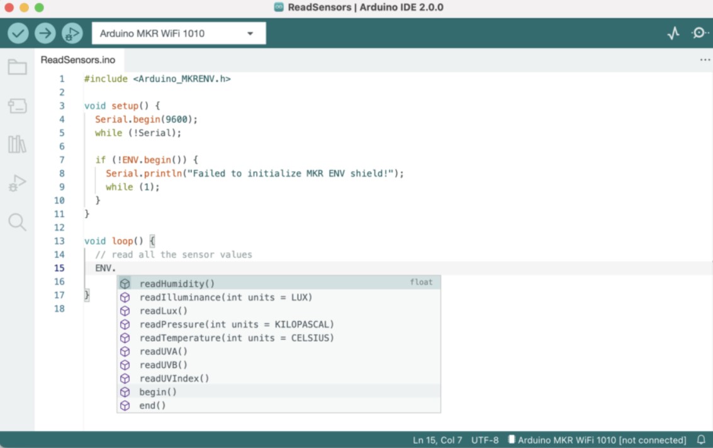713x448 pixels.
Task: Click the 'while (!Serial);' code line
Action: [138, 133]
